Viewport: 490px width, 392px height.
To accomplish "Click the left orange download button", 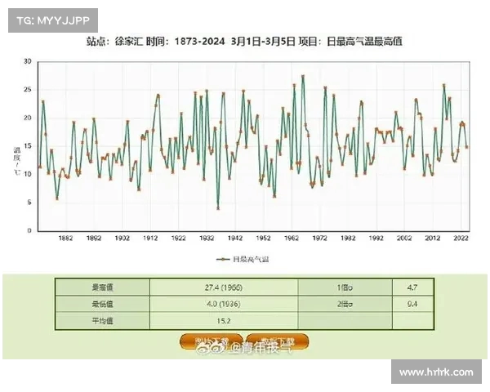I will [210, 341].
